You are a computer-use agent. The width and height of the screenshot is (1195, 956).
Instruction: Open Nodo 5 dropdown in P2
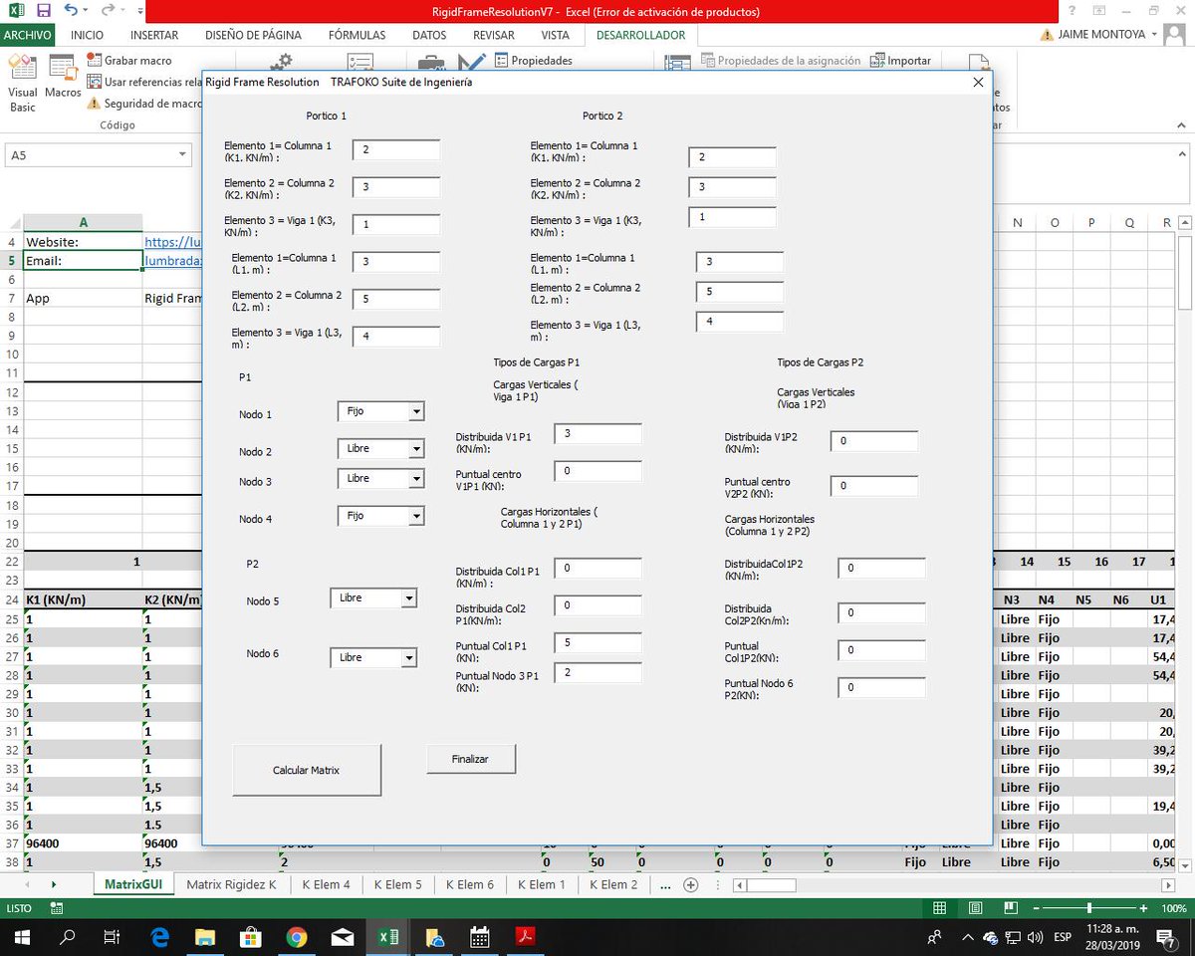click(409, 598)
